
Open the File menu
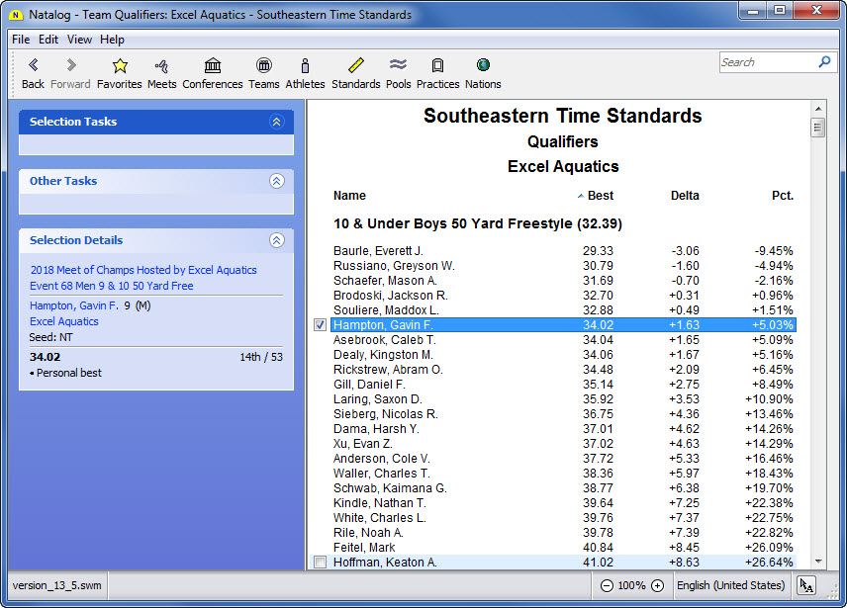21,40
